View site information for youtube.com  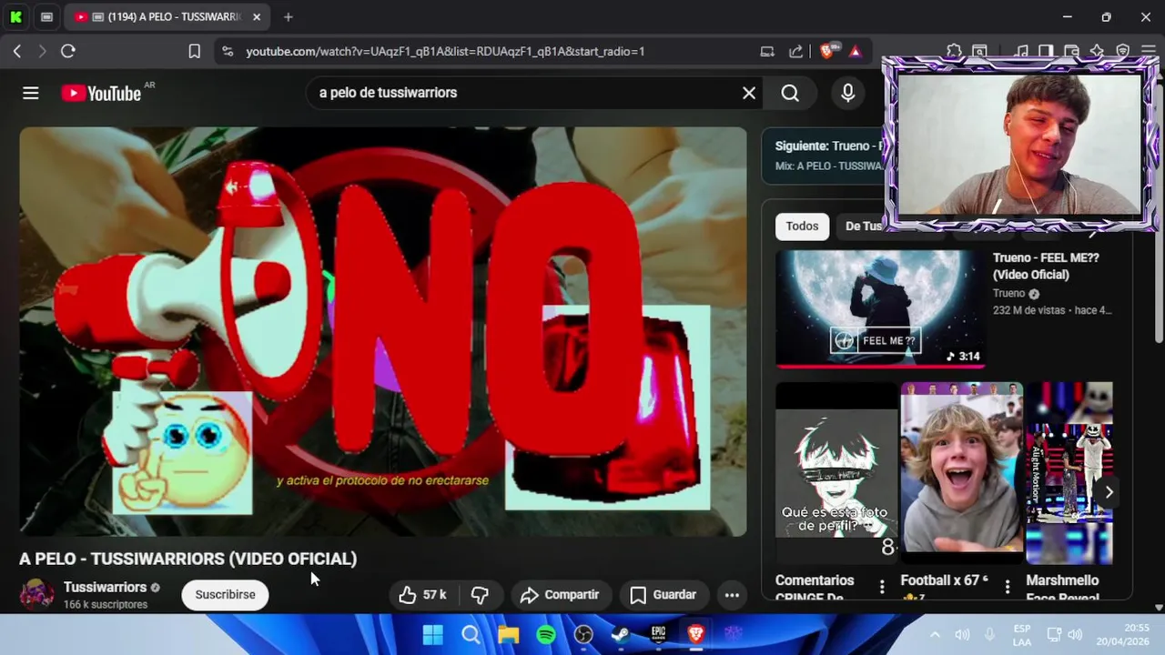tap(228, 51)
